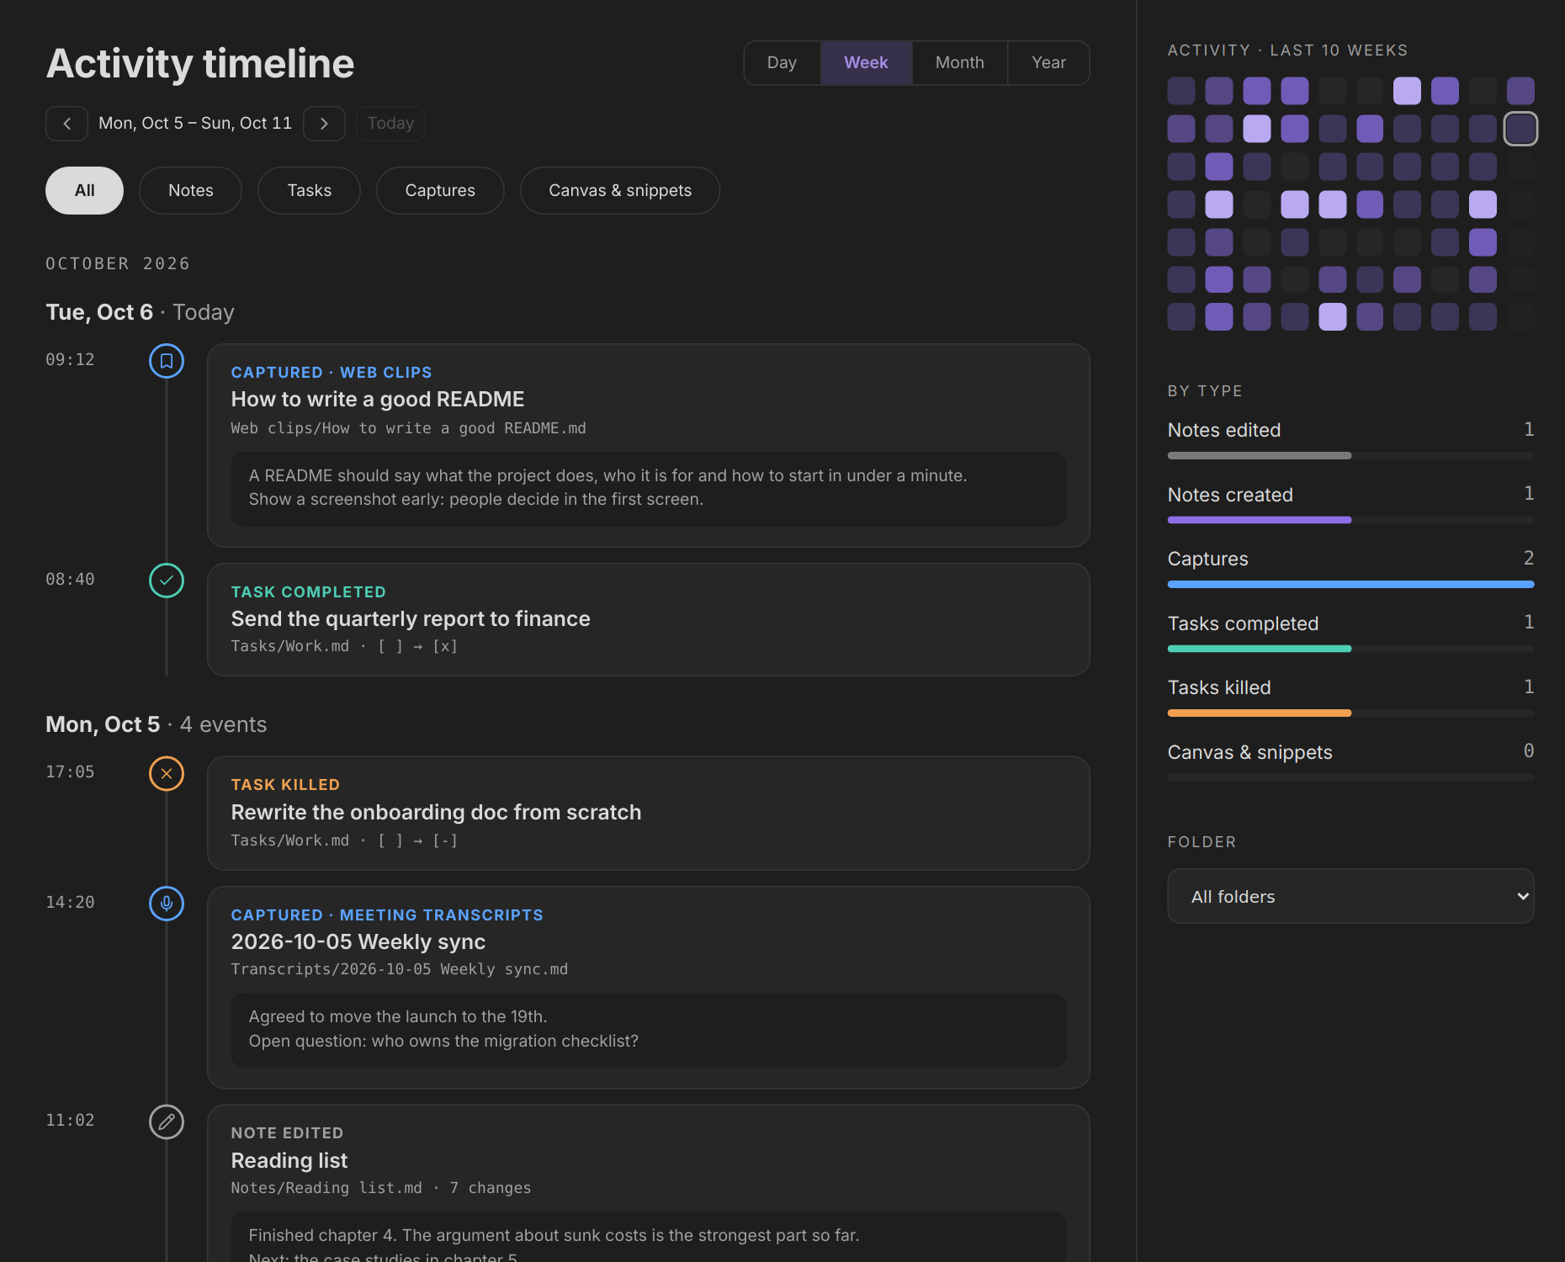1565x1262 pixels.
Task: Open Send the quarterly report to finance task
Action: click(648, 619)
